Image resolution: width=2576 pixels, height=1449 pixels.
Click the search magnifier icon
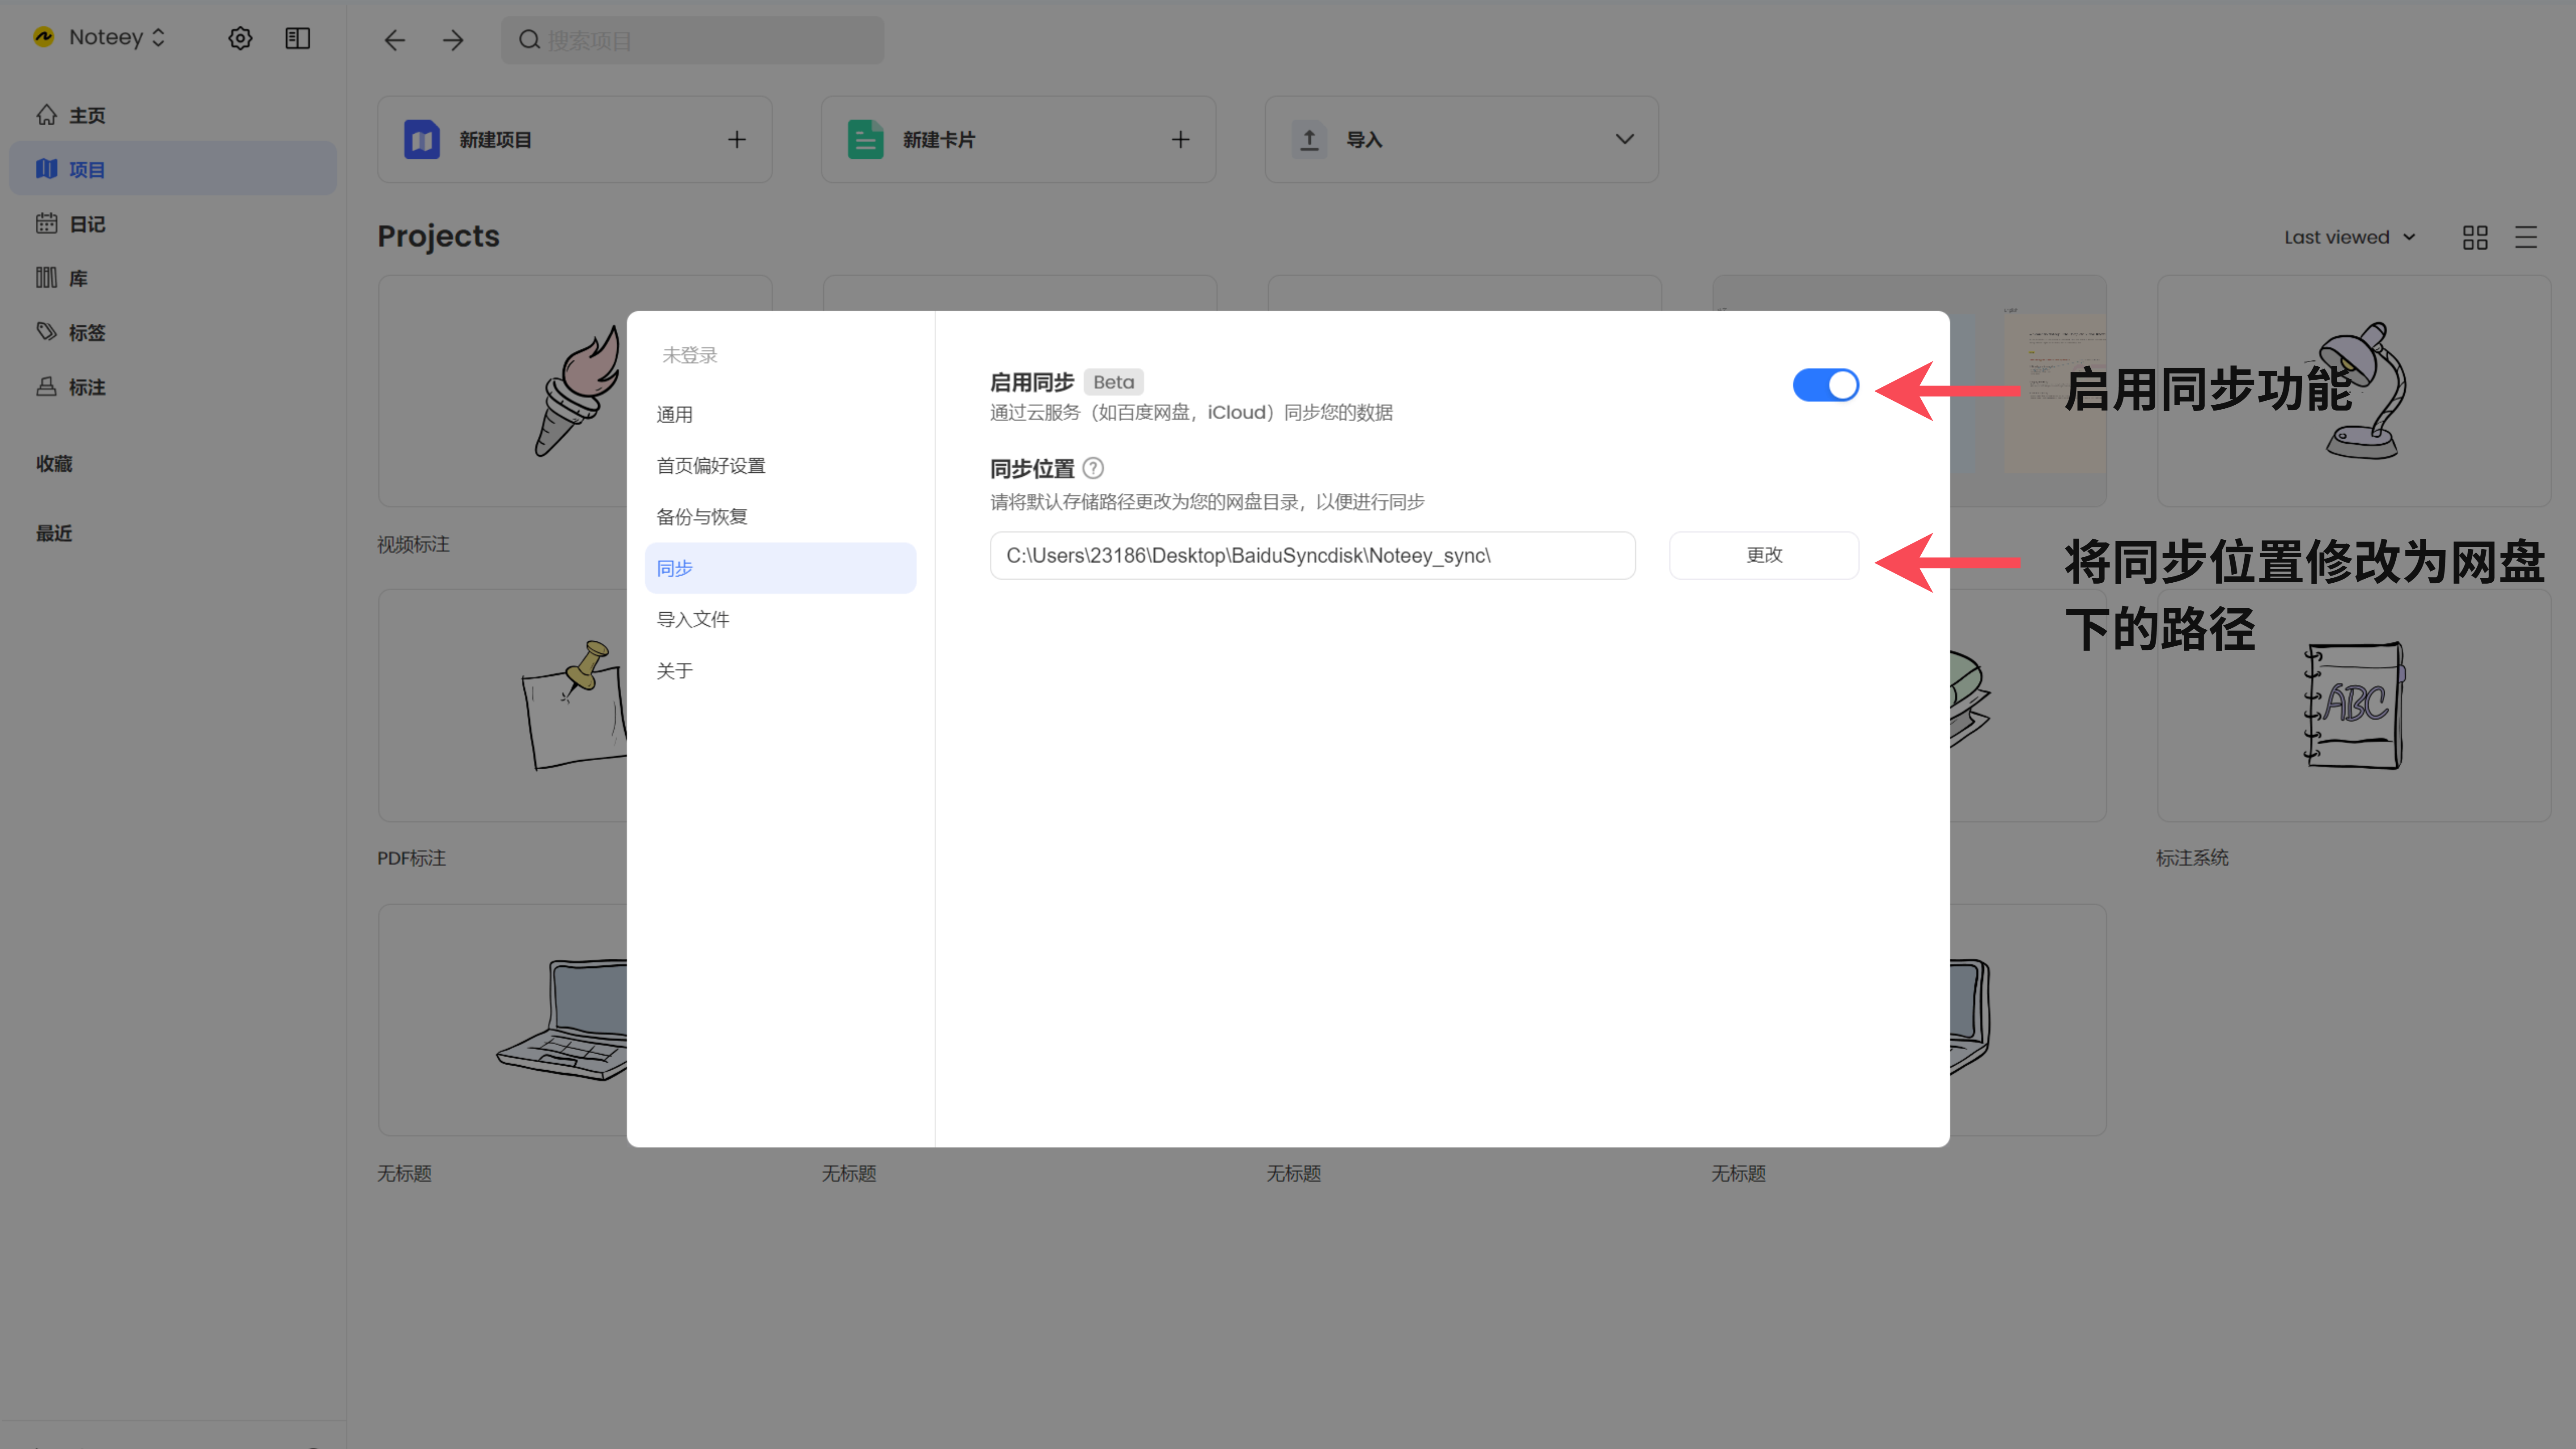pyautogui.click(x=529, y=40)
